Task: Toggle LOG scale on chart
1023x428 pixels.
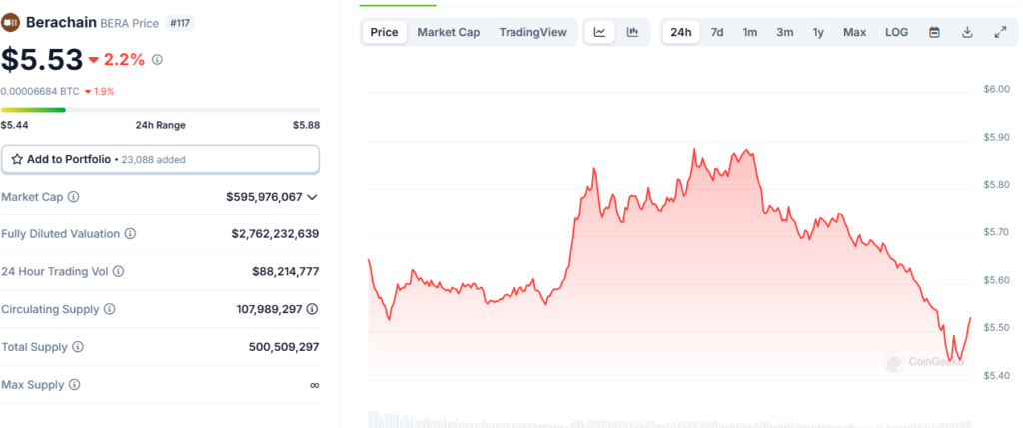Action: pos(896,32)
